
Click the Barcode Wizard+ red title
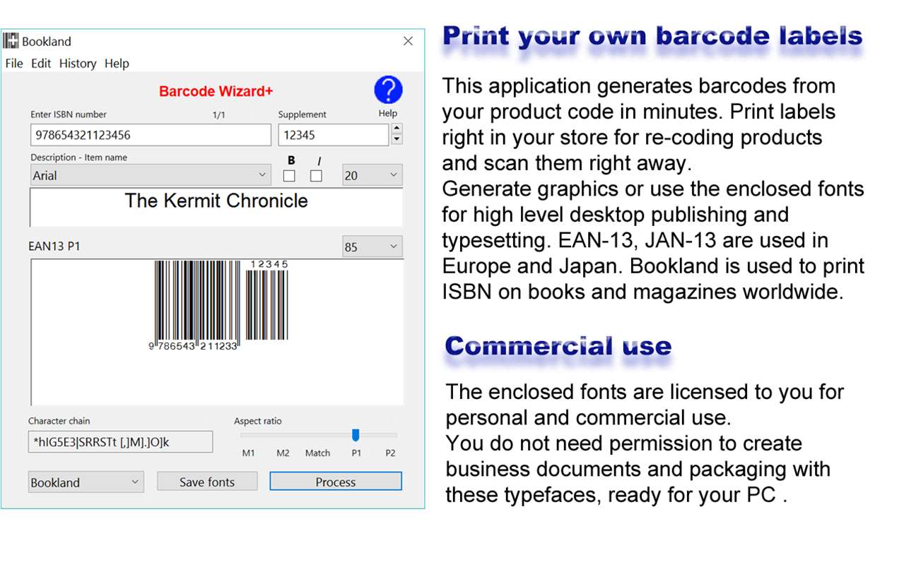point(216,92)
